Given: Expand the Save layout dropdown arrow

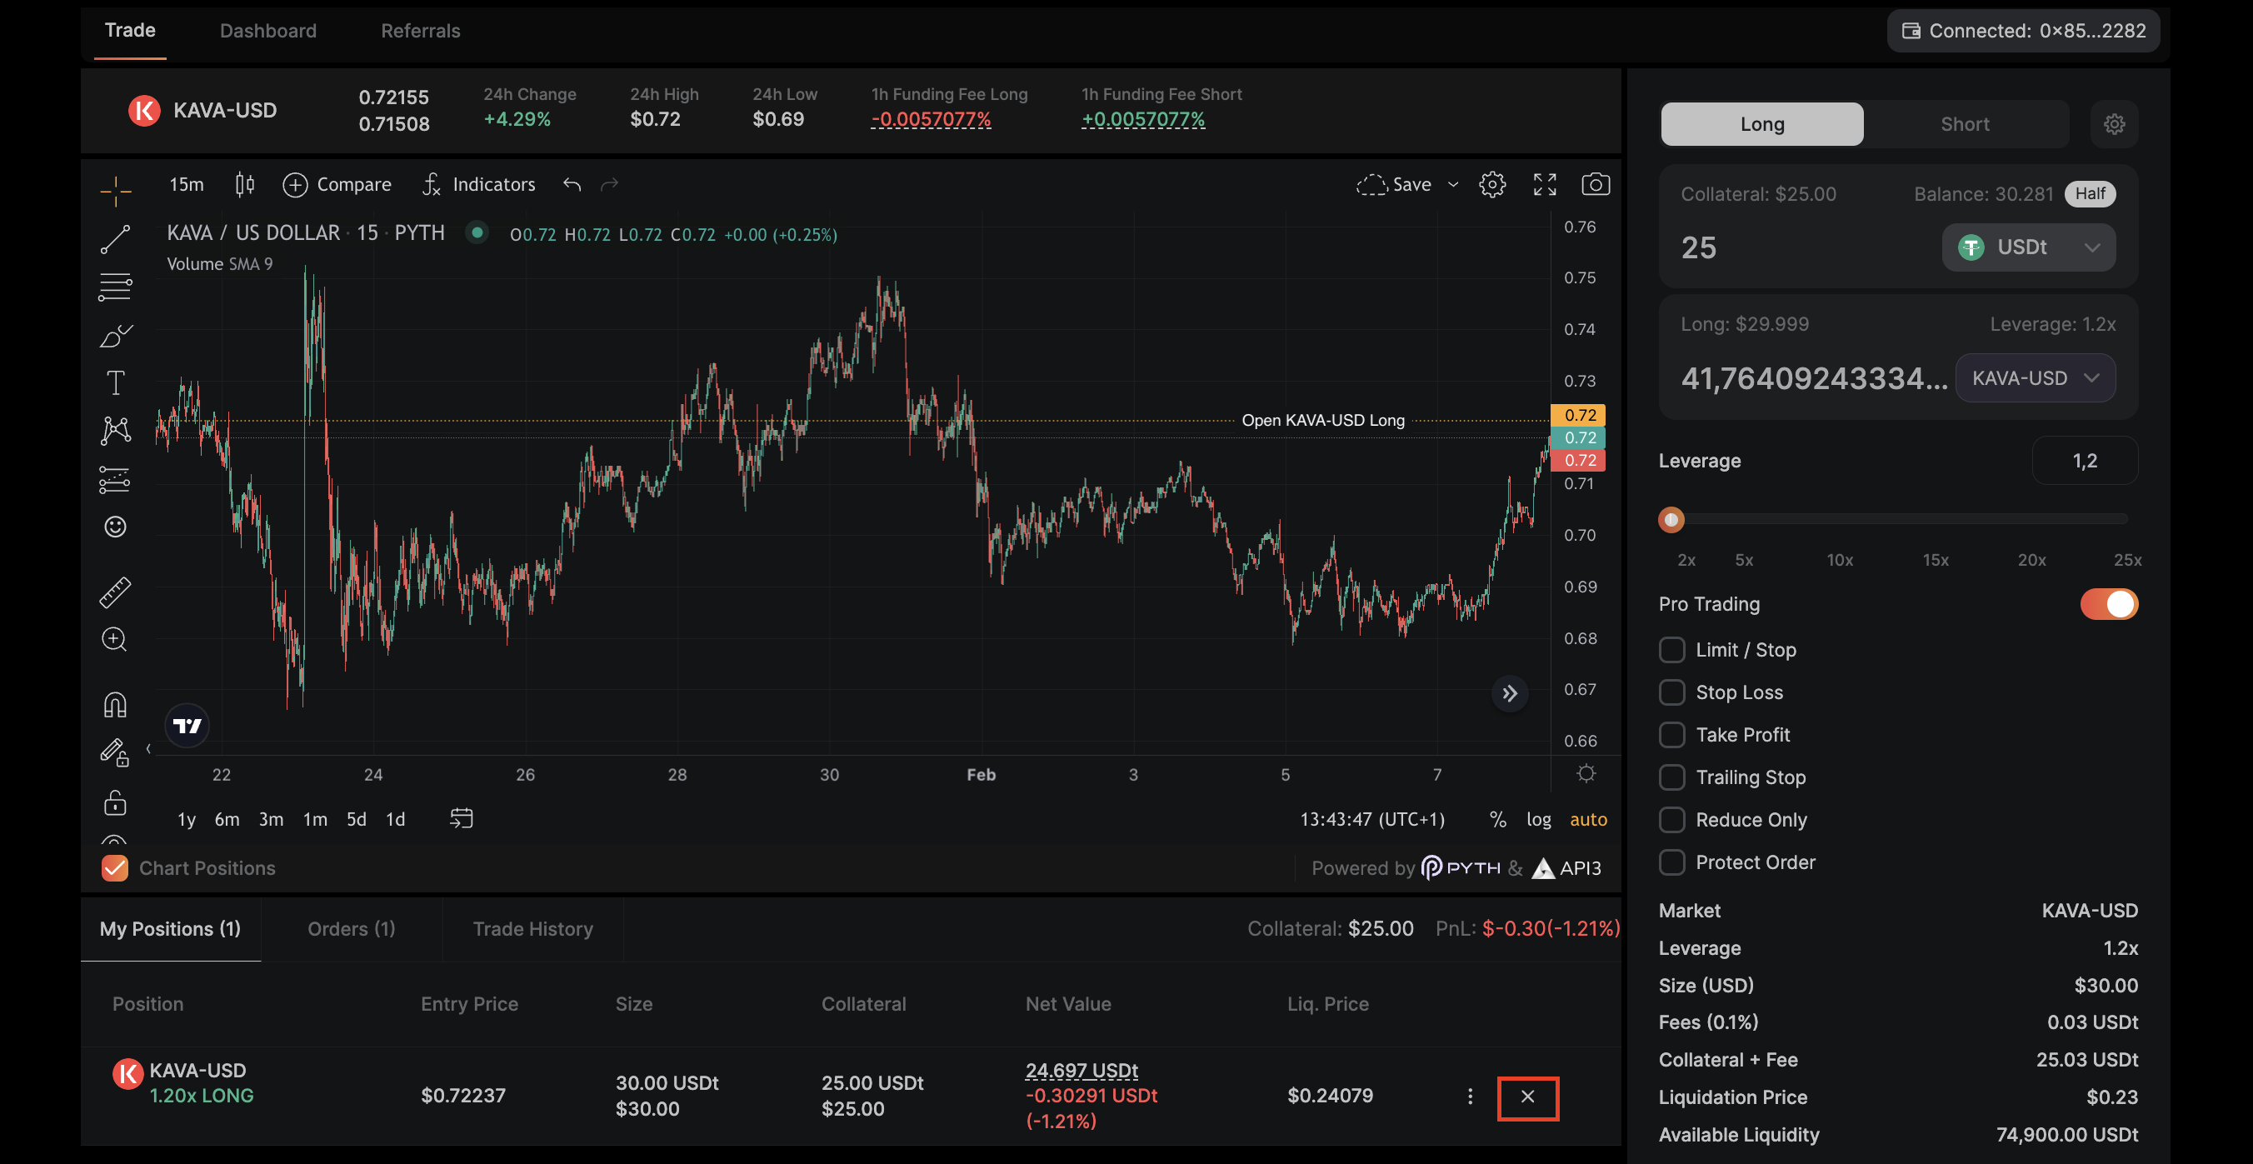Looking at the screenshot, I should click(x=1453, y=184).
